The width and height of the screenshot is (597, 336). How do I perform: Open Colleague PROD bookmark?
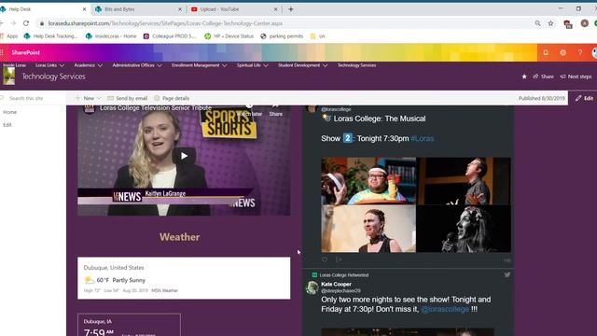point(170,36)
